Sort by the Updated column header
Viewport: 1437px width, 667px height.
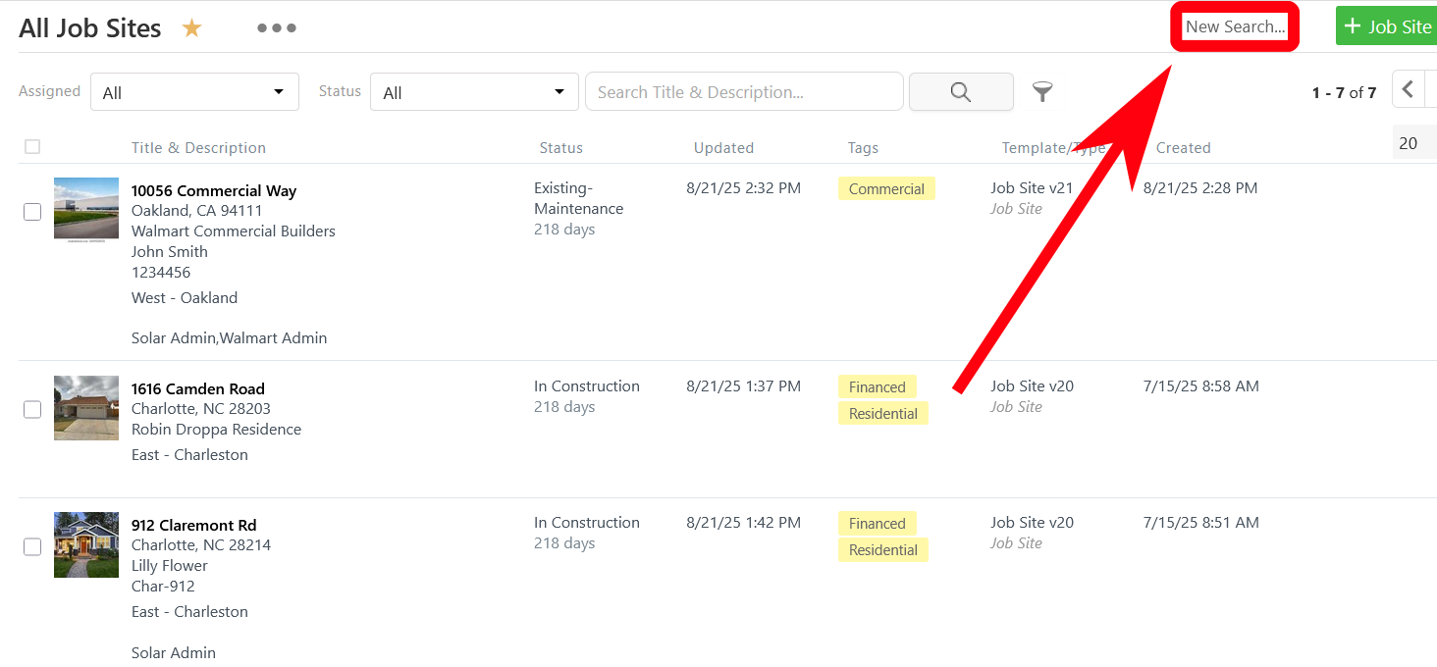(x=723, y=148)
